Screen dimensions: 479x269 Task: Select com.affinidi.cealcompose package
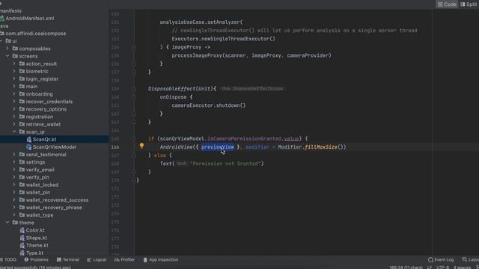click(36, 34)
